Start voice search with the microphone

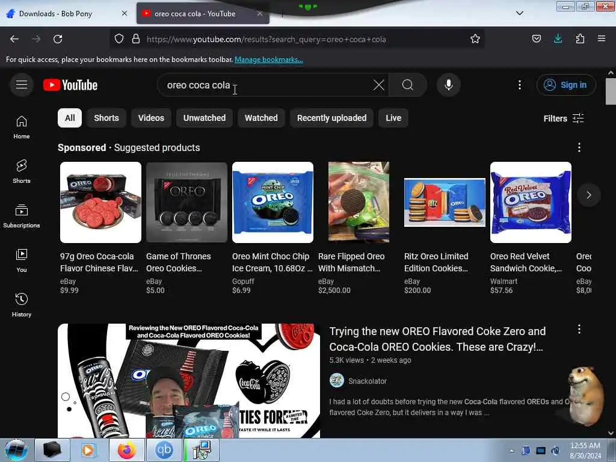[448, 85]
